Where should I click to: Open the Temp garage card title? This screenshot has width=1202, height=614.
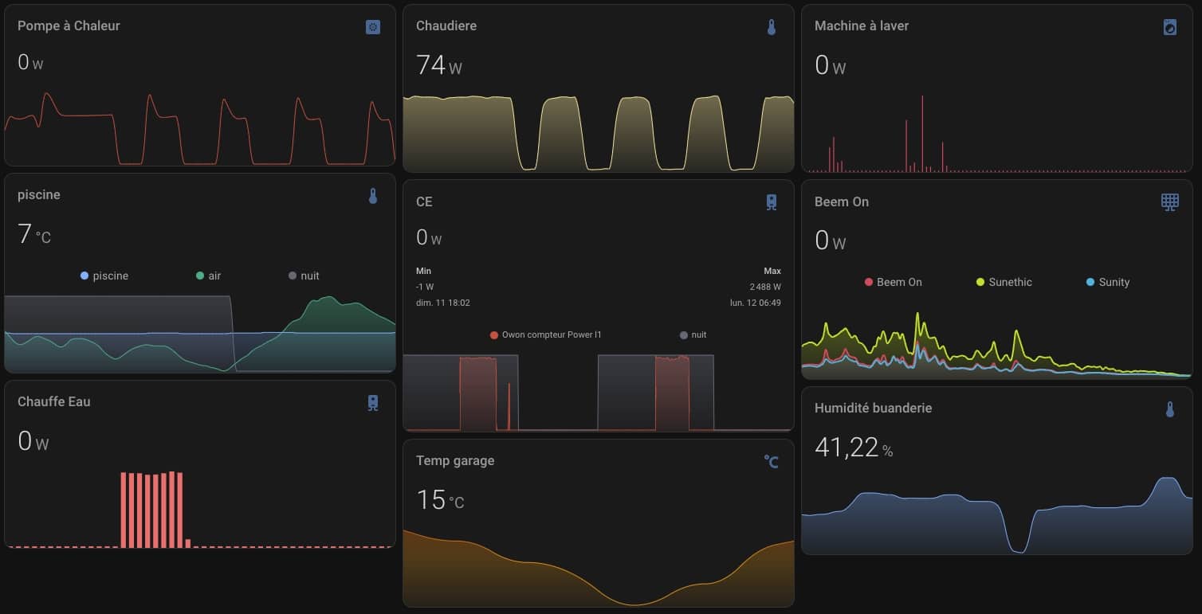click(x=455, y=460)
